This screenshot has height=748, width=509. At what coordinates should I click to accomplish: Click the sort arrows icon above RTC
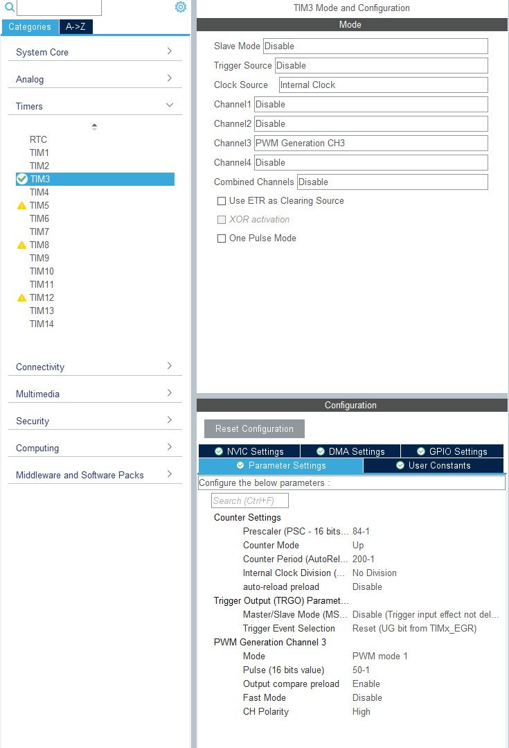[94, 127]
